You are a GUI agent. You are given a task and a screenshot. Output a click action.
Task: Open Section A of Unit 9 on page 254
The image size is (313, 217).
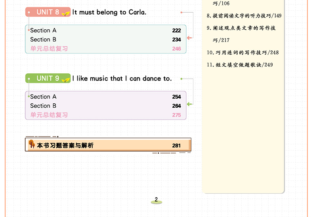point(44,97)
